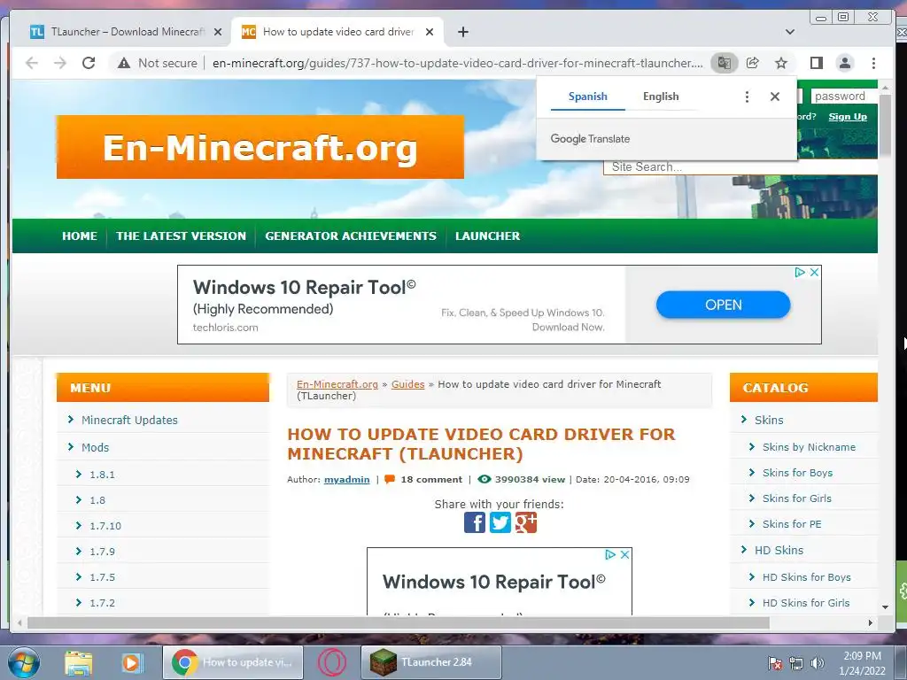Click the share page icon
Image resolution: width=907 pixels, height=680 pixels.
pyautogui.click(x=753, y=63)
